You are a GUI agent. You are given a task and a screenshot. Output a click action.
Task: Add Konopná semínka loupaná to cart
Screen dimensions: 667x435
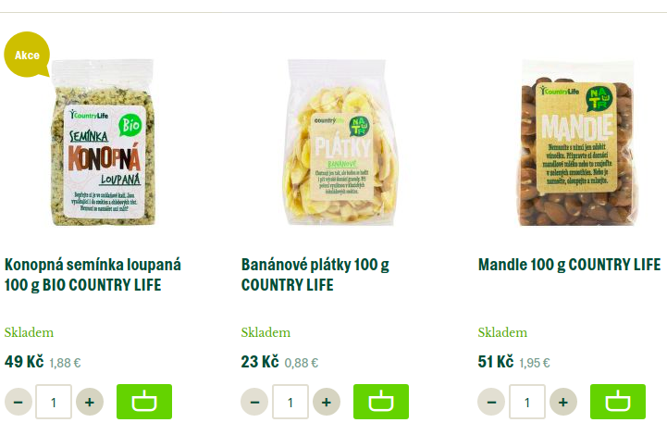click(x=144, y=402)
